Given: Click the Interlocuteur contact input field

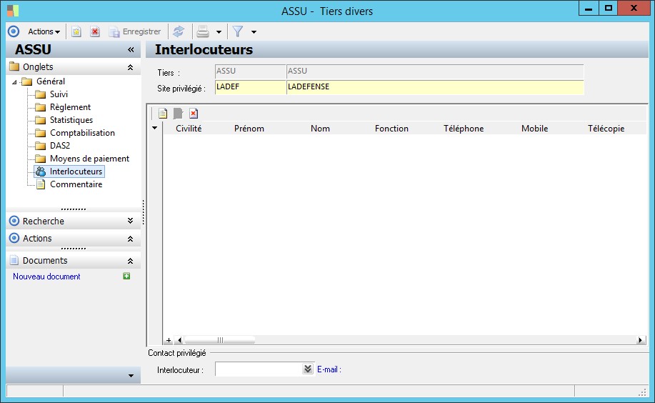Looking at the screenshot, I should point(259,369).
